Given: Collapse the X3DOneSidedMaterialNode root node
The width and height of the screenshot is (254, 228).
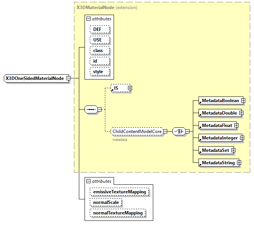Looking at the screenshot, I should click(x=69, y=78).
